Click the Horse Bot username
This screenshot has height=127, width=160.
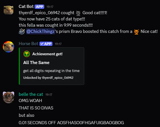click(28, 44)
